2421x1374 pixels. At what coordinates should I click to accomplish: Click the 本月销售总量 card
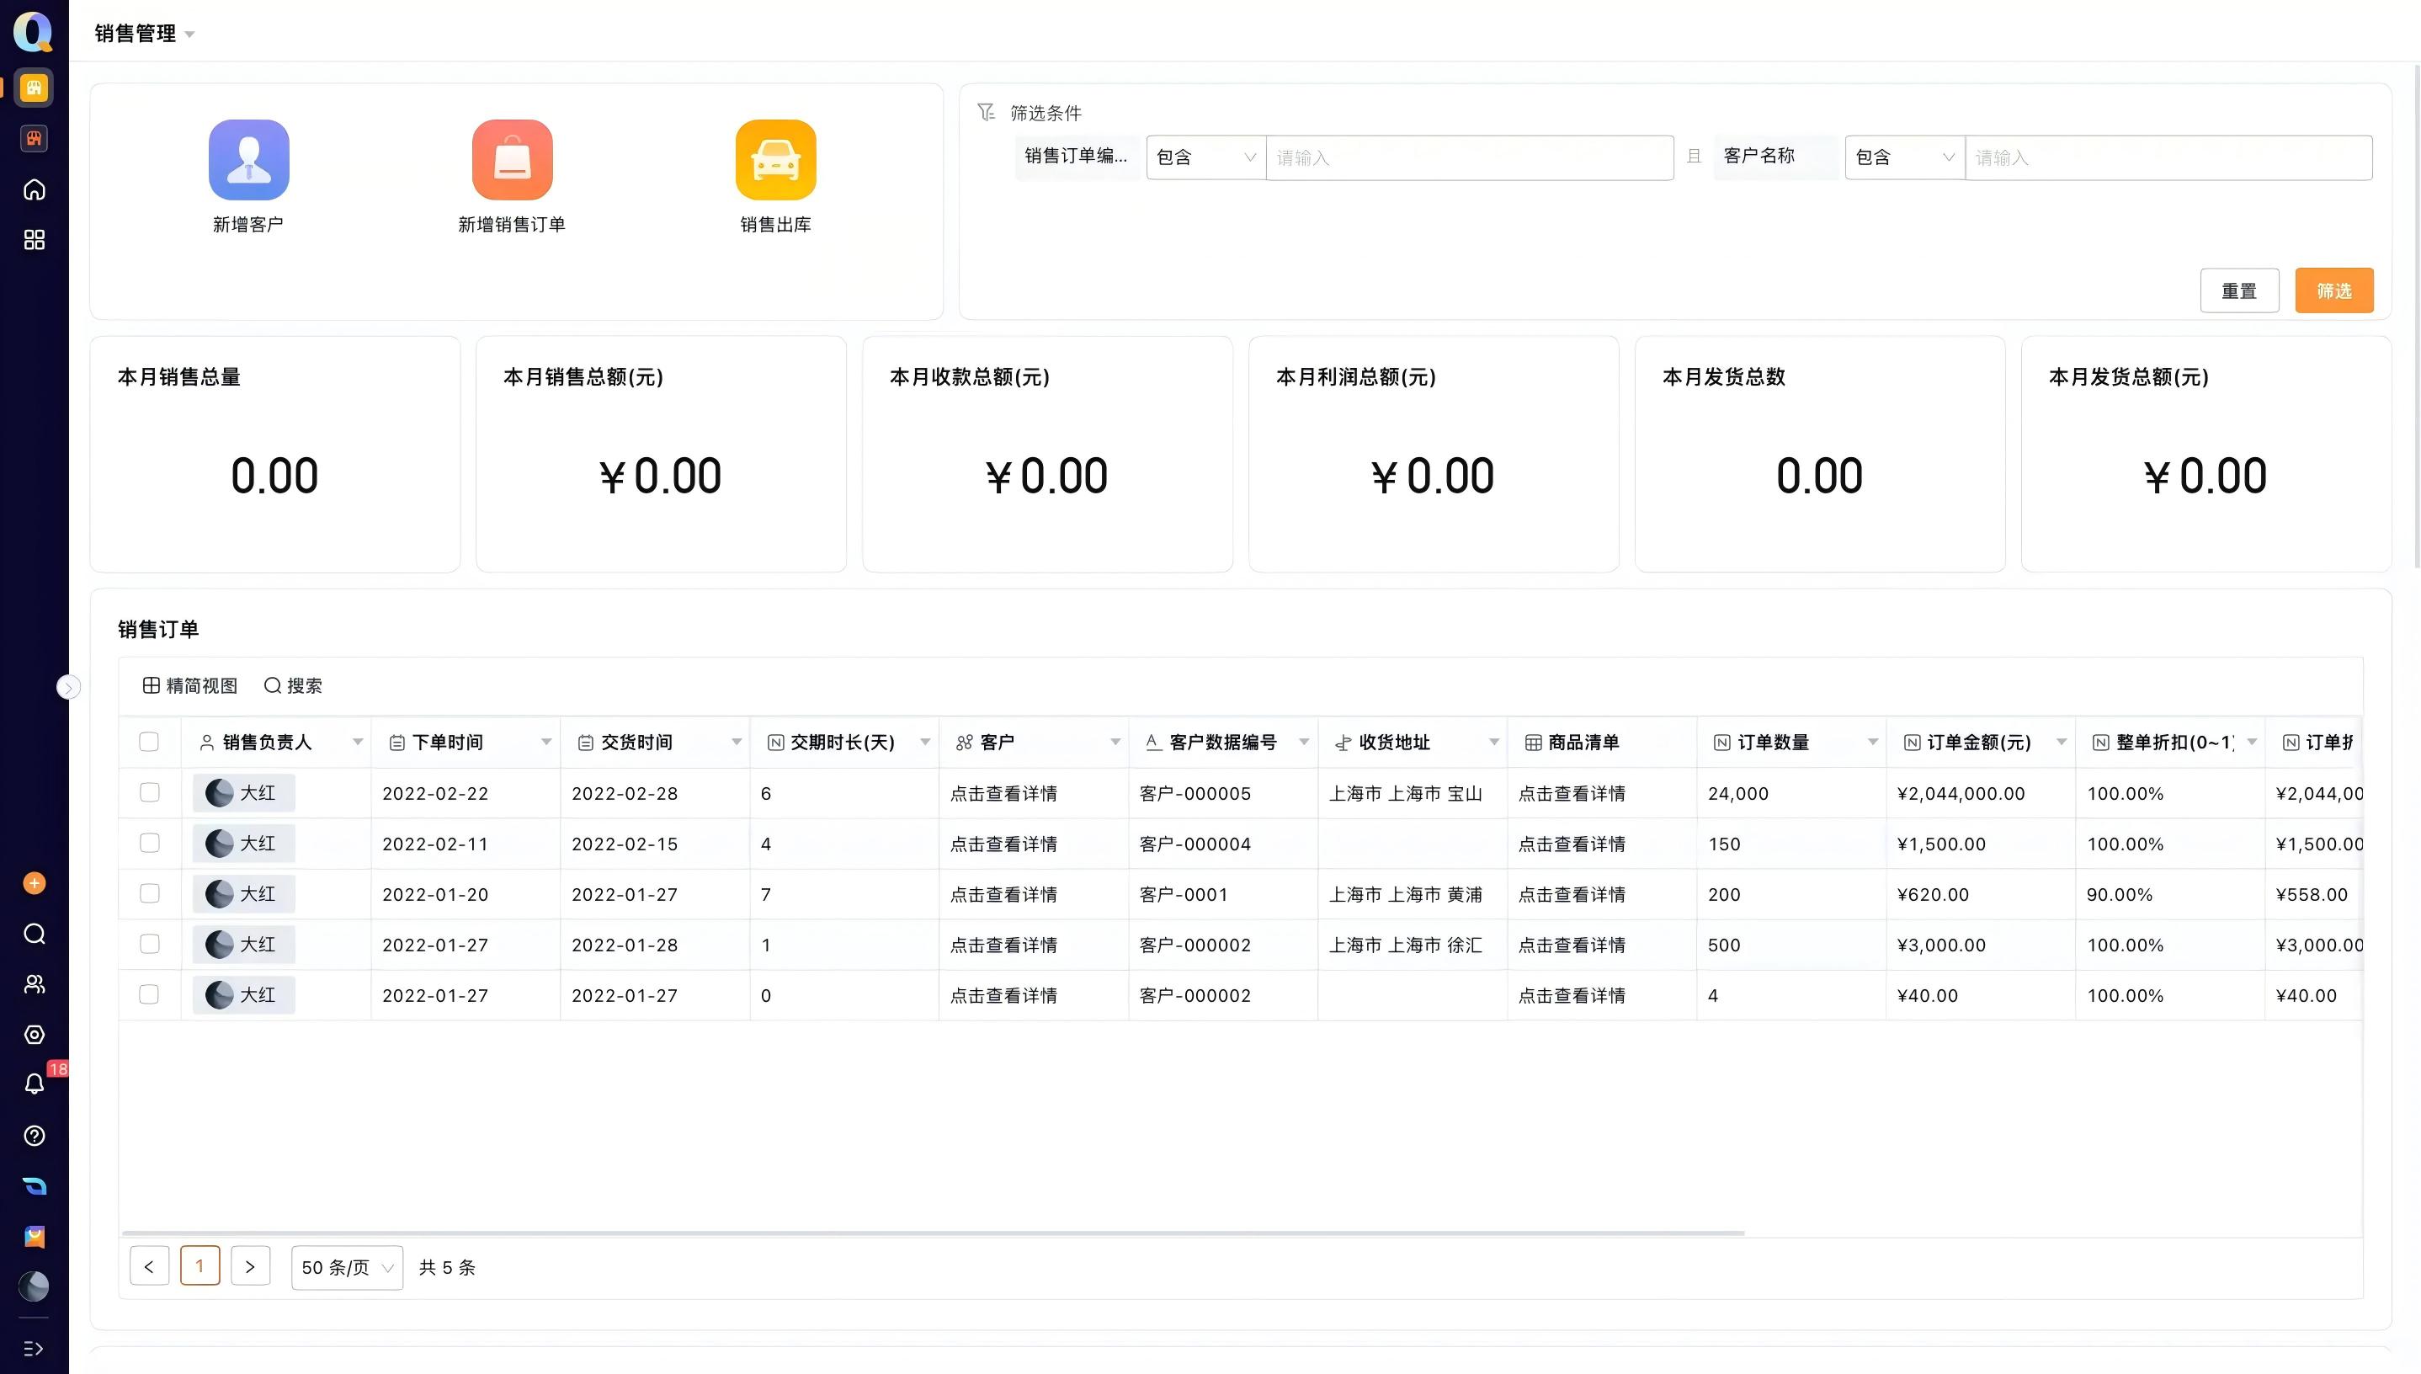coord(275,454)
